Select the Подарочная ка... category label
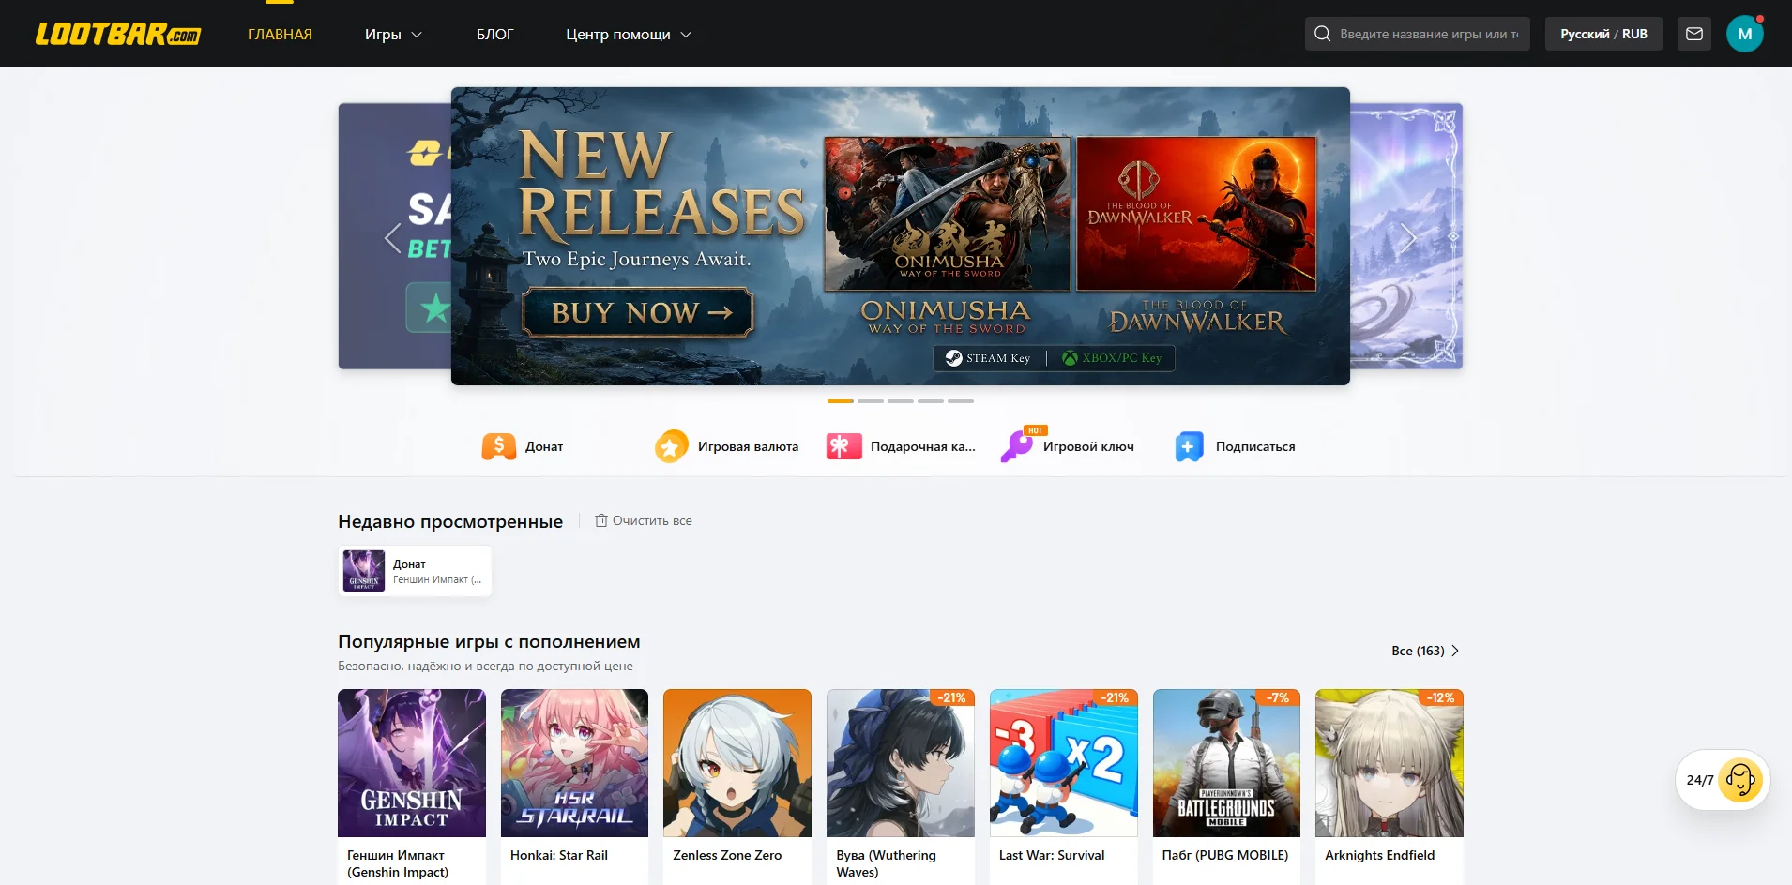The height and width of the screenshot is (885, 1792). click(923, 446)
